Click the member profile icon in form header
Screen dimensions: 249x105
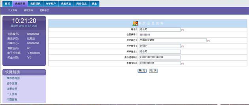(135, 23)
